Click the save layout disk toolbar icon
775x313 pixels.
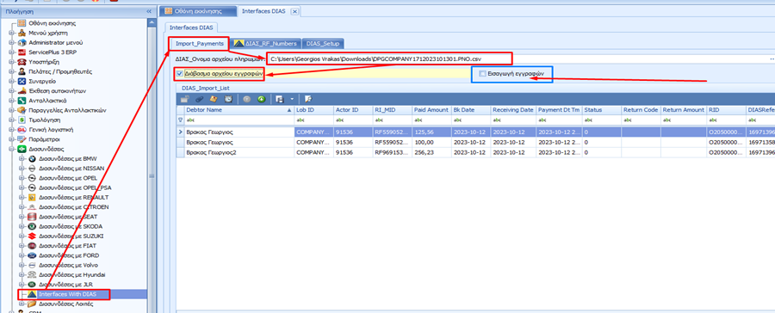click(x=279, y=99)
